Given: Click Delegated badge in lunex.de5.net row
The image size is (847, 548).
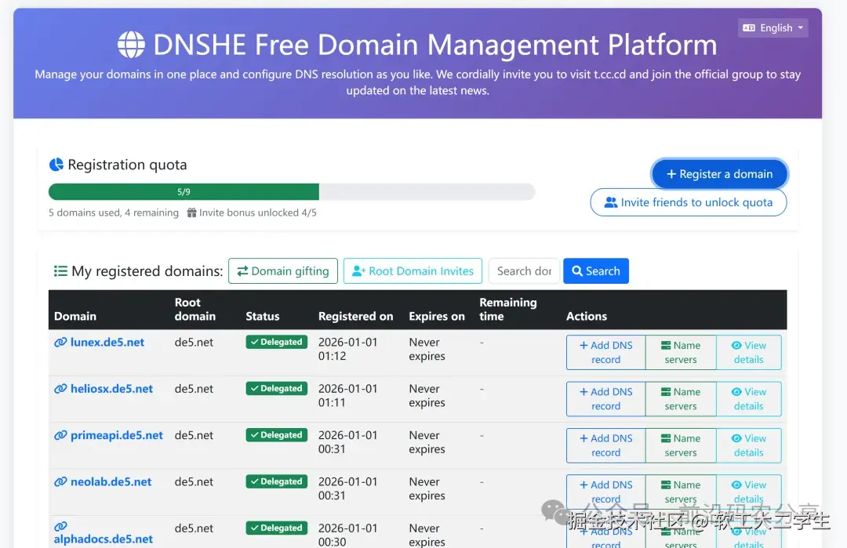Looking at the screenshot, I should point(277,342).
